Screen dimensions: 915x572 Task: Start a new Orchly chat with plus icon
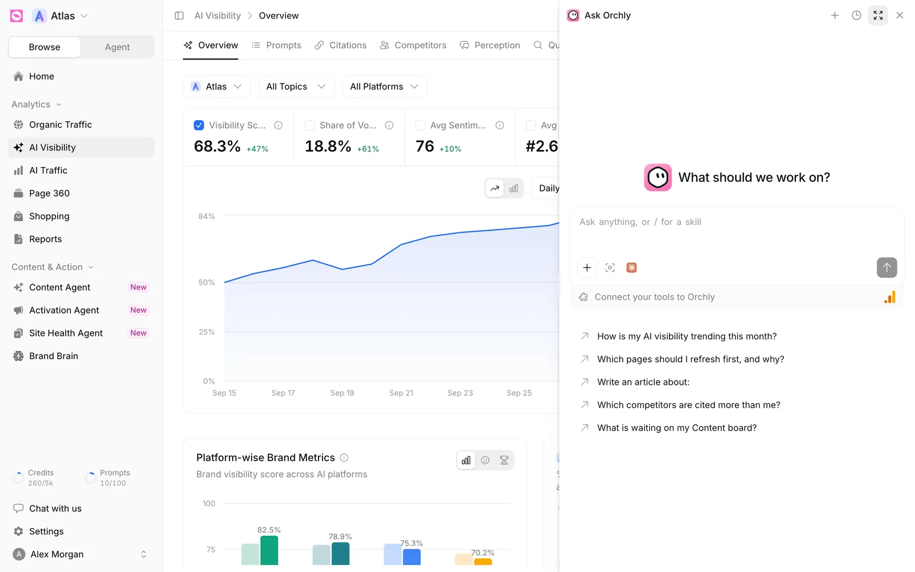835,15
